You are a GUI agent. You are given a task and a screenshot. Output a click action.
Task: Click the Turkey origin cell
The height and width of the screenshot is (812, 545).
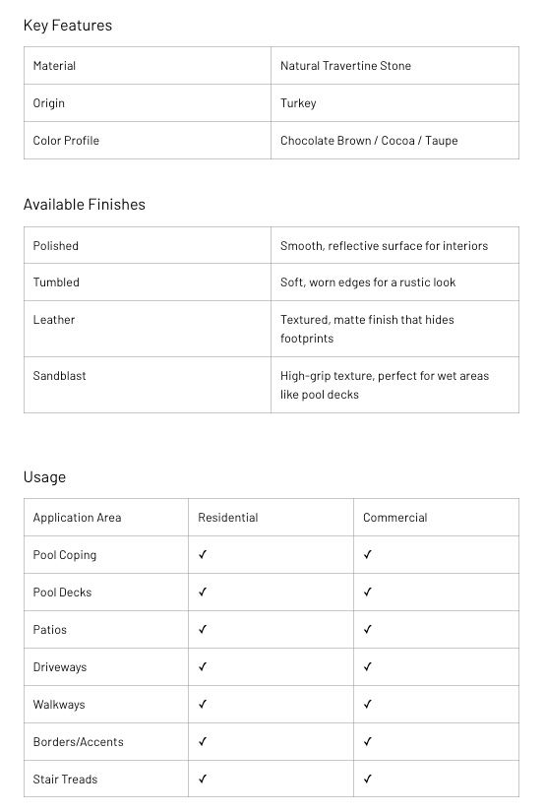coord(394,103)
